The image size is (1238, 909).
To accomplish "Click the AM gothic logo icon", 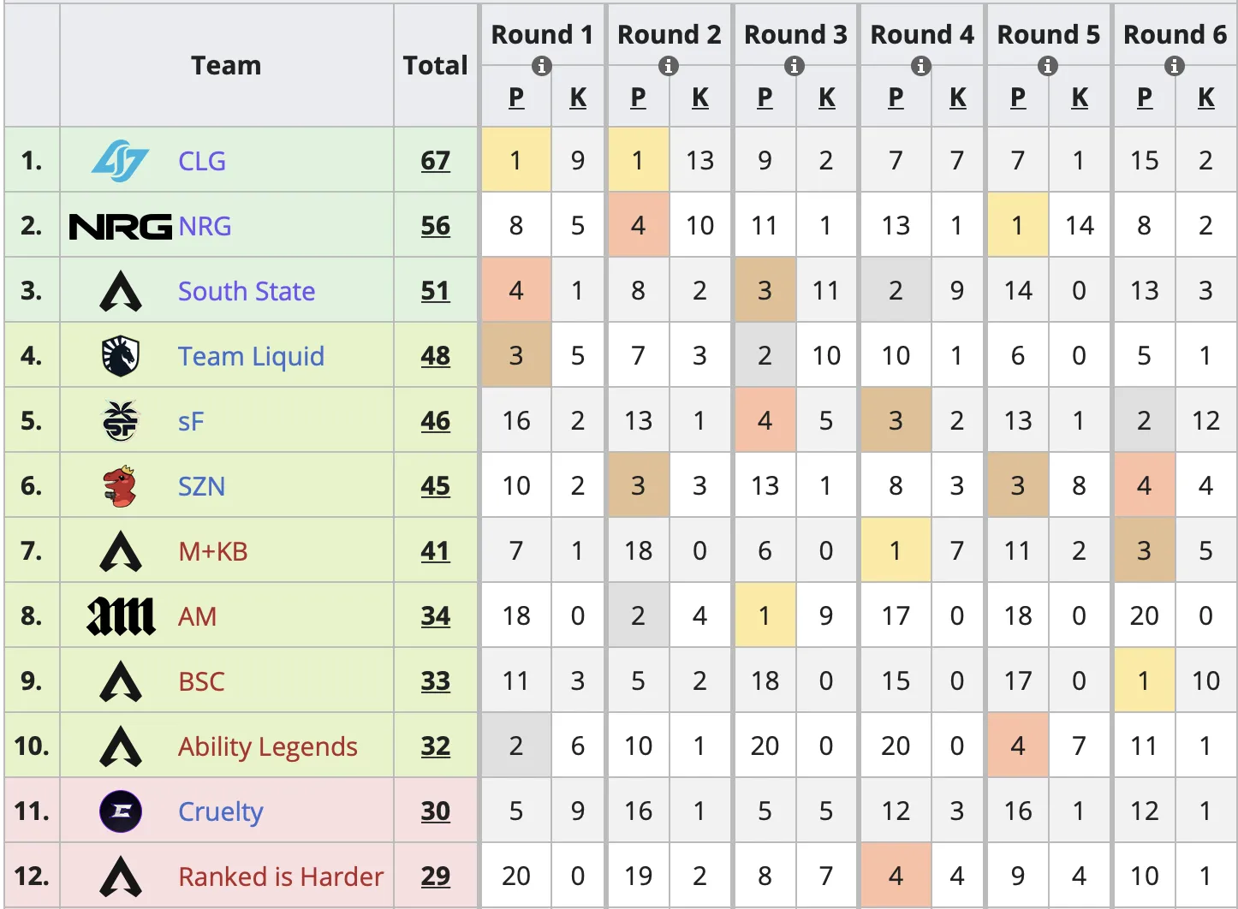I will click(x=121, y=616).
